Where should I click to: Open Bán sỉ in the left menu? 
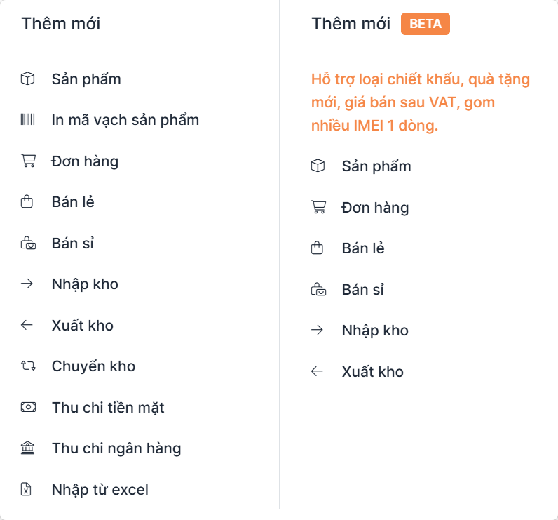[73, 244]
